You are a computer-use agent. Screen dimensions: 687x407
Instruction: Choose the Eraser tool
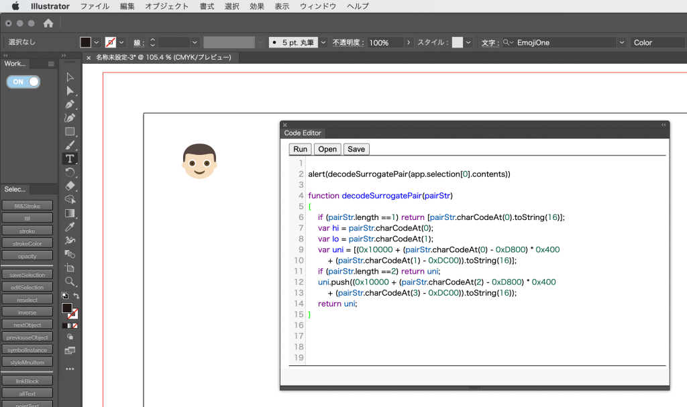point(70,186)
